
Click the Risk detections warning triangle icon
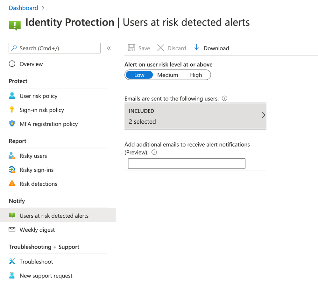[x=12, y=184]
